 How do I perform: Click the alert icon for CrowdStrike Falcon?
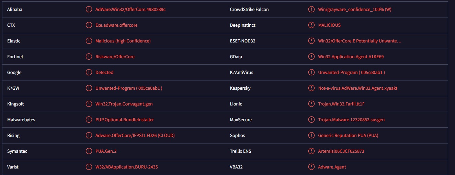311,9
